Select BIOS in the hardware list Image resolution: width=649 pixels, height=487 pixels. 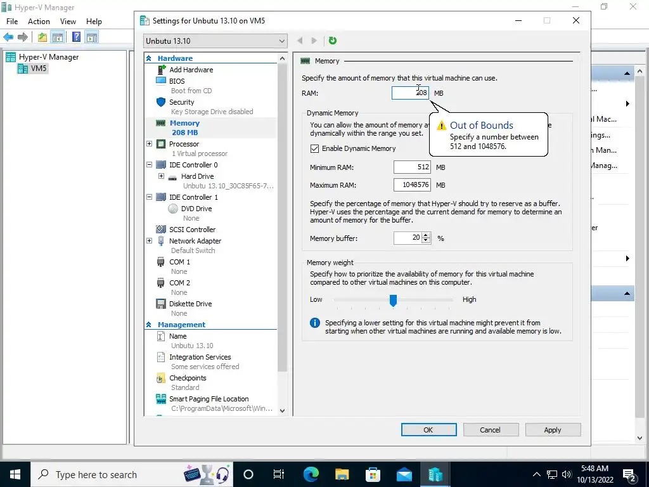click(x=177, y=81)
